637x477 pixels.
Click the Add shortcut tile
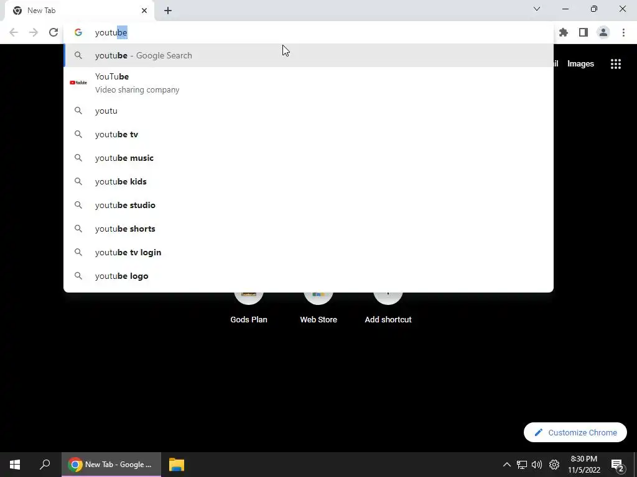[x=388, y=308]
